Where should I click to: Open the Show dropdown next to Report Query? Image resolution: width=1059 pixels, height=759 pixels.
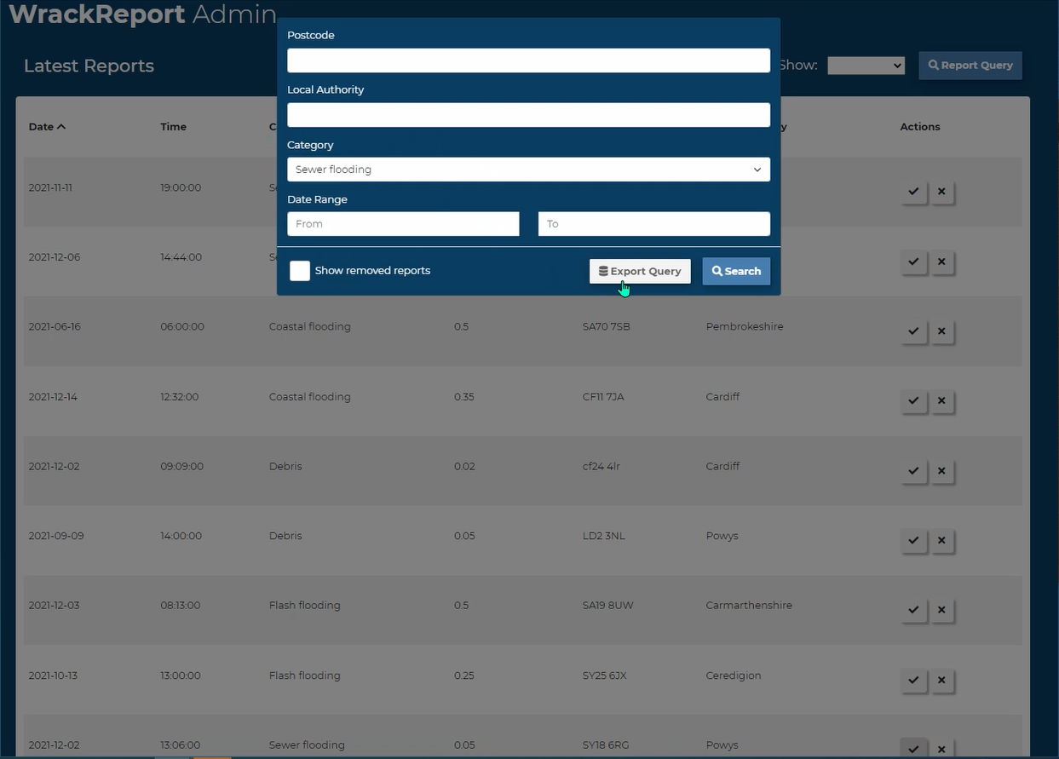click(x=866, y=66)
